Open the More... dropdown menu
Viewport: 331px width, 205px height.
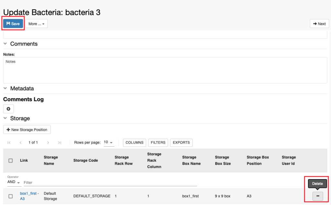click(37, 24)
